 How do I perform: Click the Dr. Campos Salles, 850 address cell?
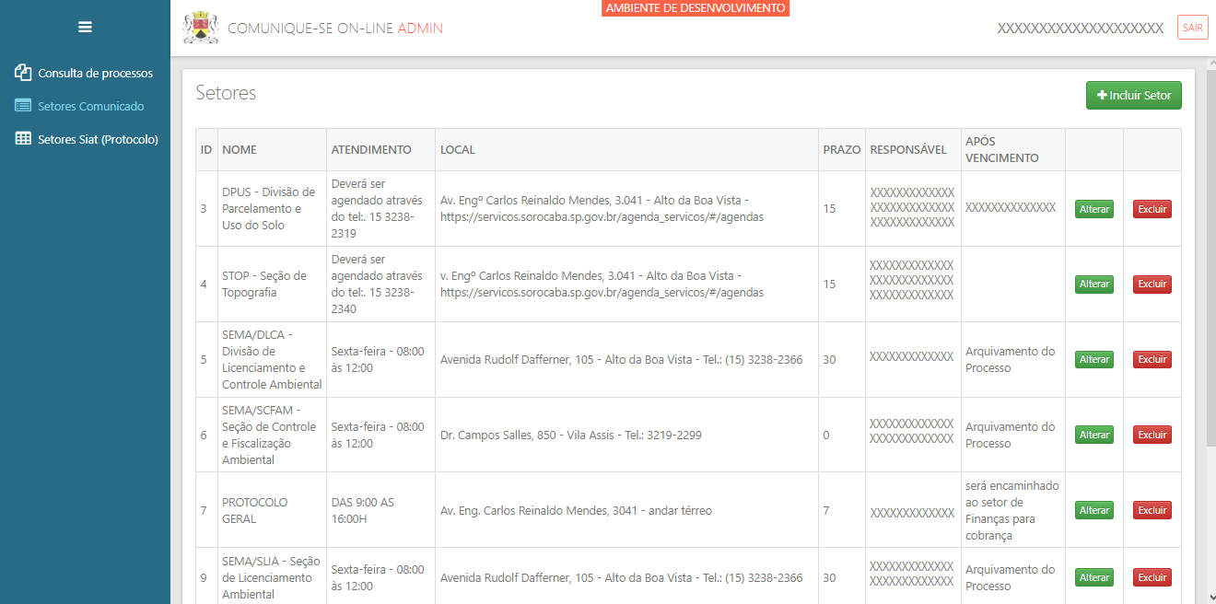[627, 435]
